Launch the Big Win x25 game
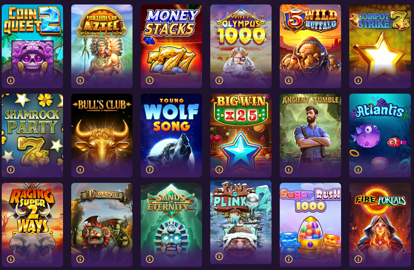This screenshot has height=270, width=414. [x=241, y=136]
